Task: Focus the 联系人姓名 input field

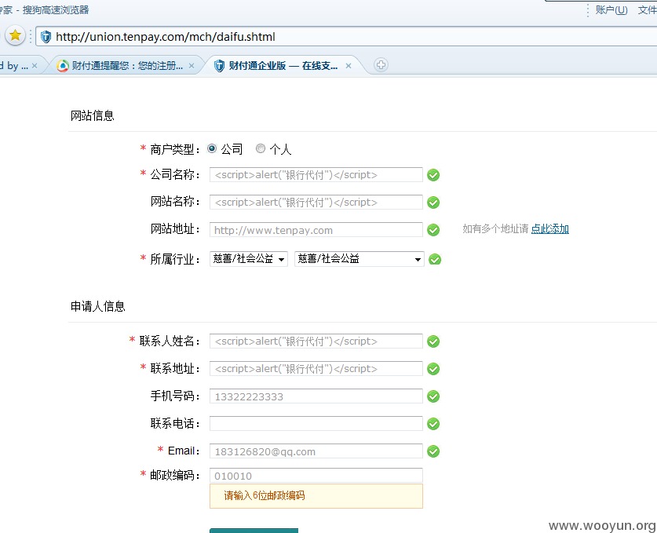Action: (x=316, y=341)
